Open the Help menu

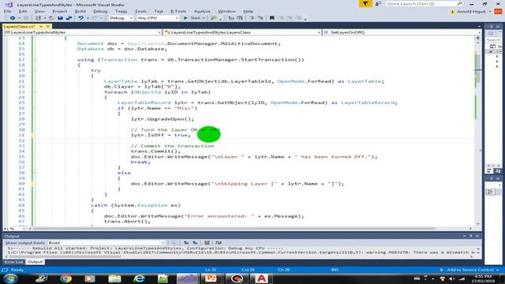click(248, 11)
